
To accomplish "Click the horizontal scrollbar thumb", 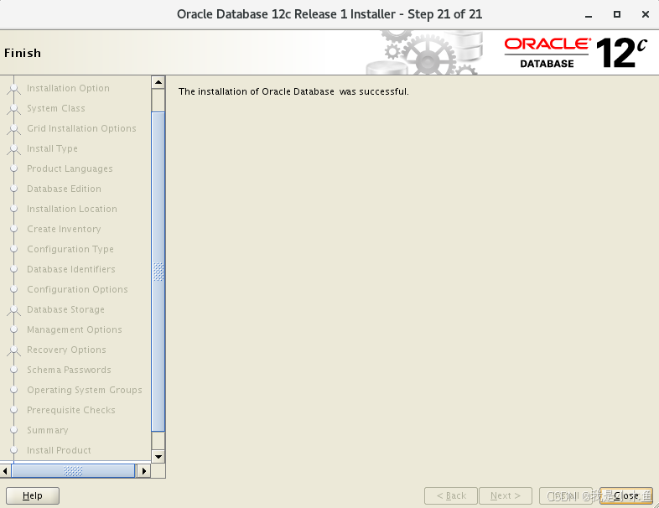I will click(x=73, y=470).
